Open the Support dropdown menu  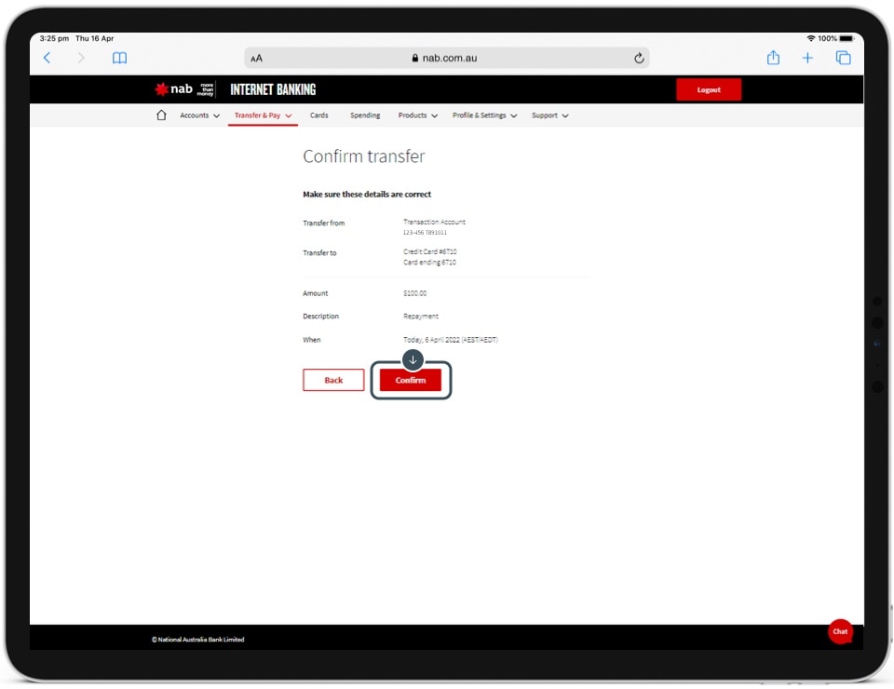(x=549, y=115)
